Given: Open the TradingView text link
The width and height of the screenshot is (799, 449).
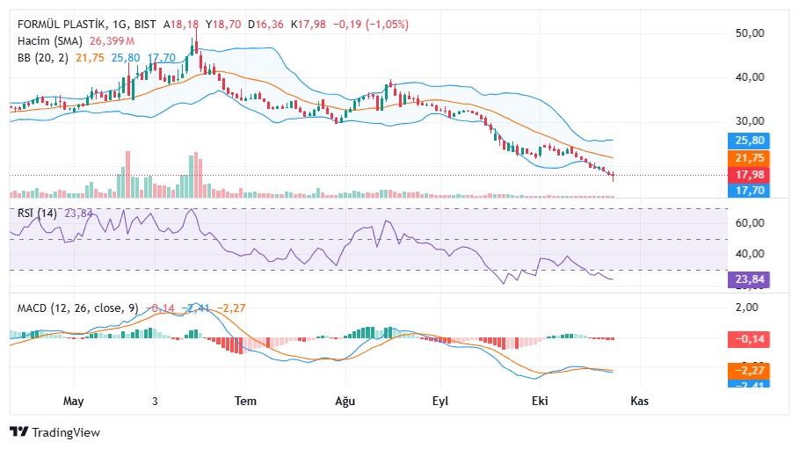Looking at the screenshot, I should [66, 432].
